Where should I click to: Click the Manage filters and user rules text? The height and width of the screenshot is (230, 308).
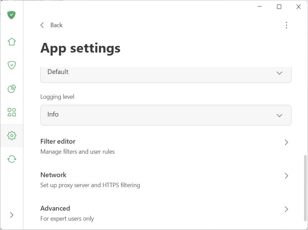77,151
